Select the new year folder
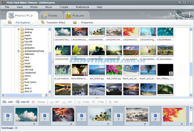 pyautogui.click(x=27, y=70)
